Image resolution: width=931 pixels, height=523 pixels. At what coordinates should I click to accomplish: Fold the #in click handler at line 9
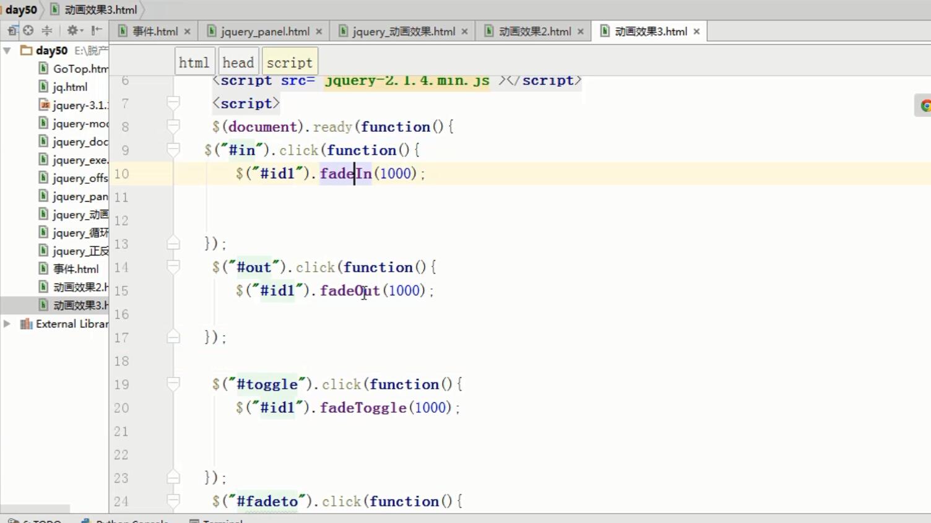pos(173,150)
